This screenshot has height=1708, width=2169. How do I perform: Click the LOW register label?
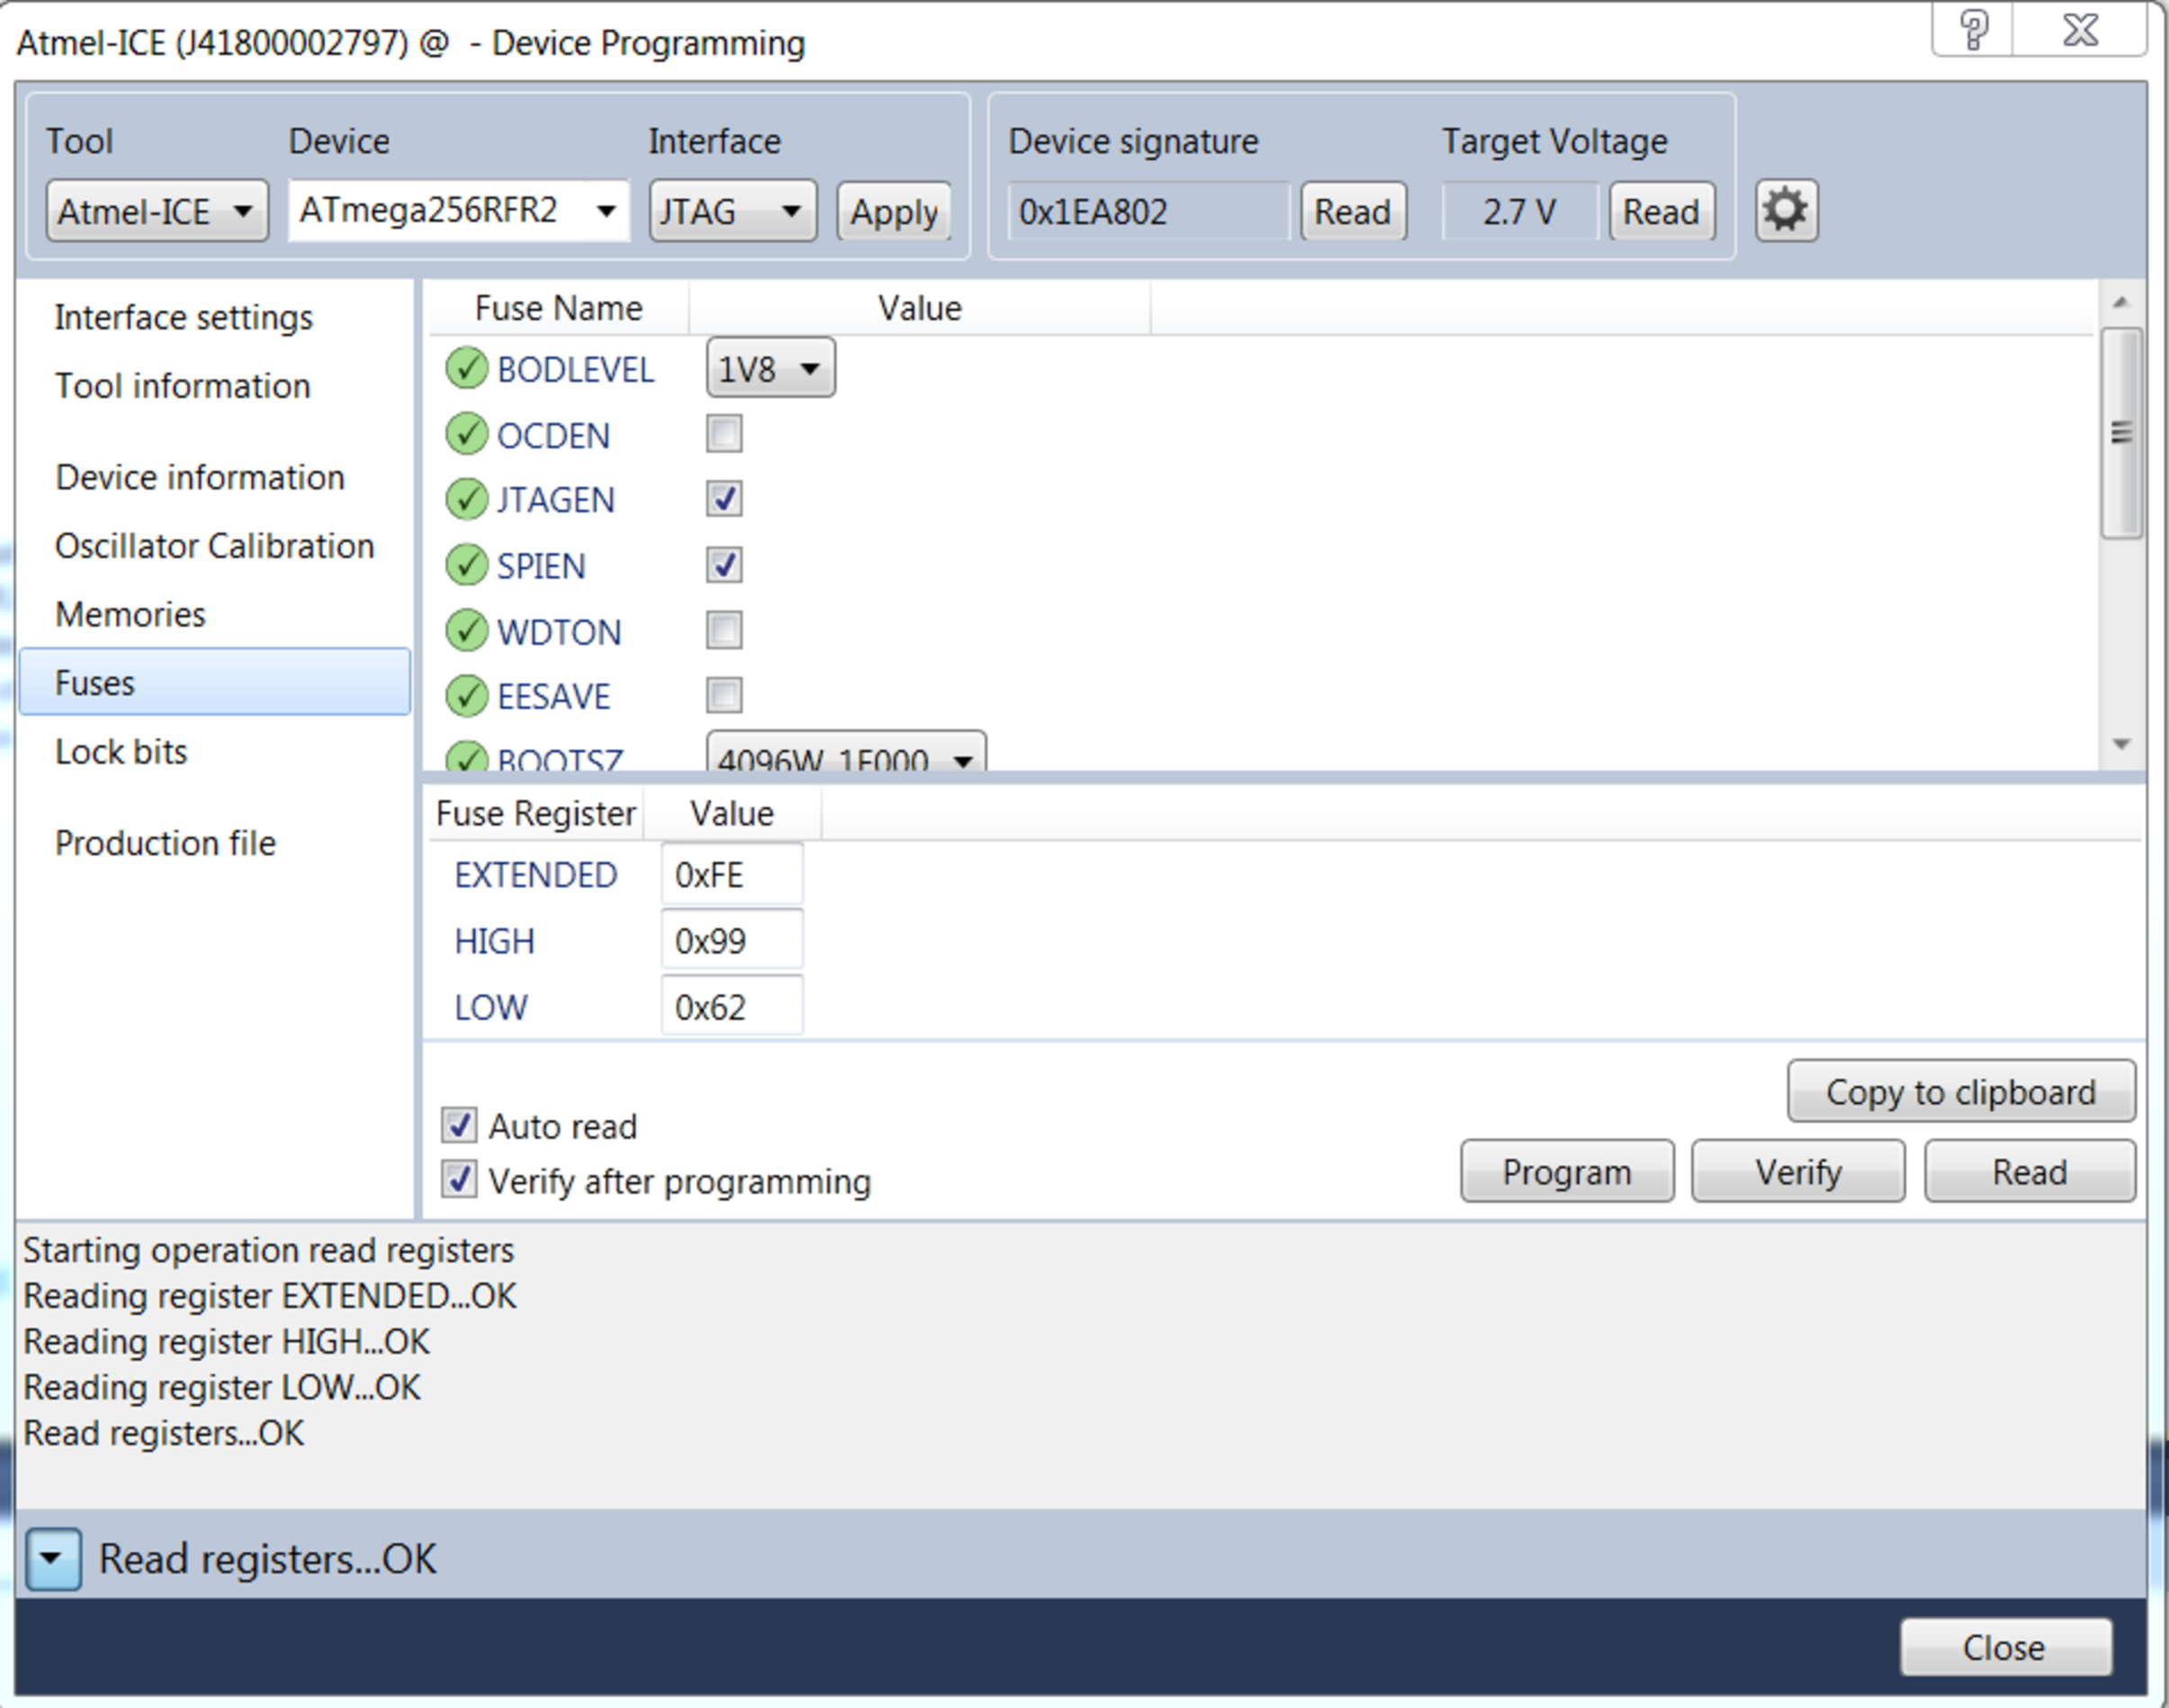[491, 1007]
